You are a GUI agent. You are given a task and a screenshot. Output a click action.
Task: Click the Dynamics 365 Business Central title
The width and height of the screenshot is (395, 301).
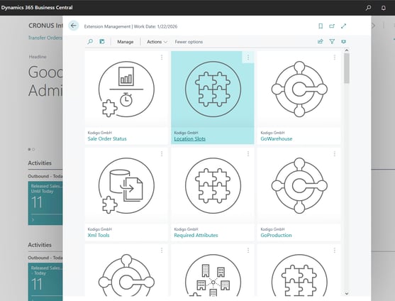coord(37,8)
